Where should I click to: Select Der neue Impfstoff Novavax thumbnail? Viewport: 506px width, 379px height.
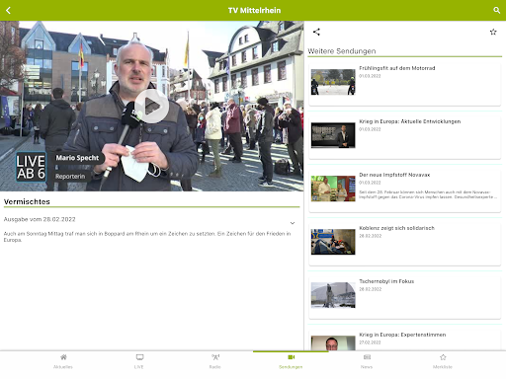pos(333,189)
